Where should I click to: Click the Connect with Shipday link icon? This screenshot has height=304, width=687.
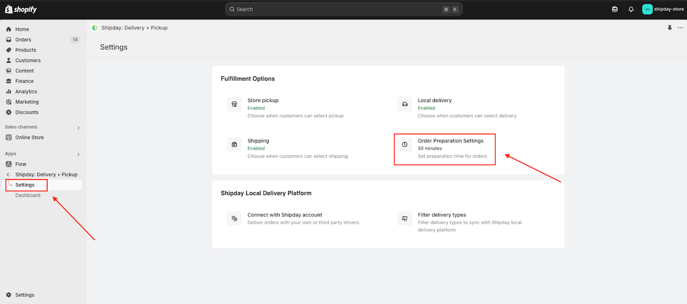tap(234, 219)
